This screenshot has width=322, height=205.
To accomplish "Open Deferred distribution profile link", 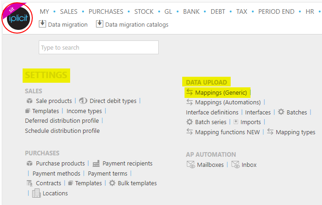I will pos(62,121).
